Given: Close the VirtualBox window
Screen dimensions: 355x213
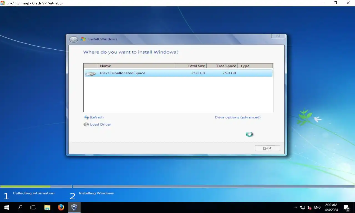Looking at the screenshot, I should pos(348,3).
